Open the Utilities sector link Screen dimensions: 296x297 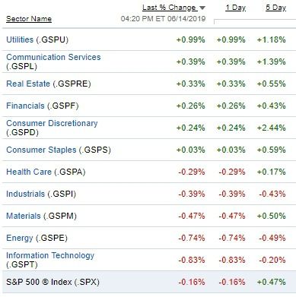click(x=20, y=39)
